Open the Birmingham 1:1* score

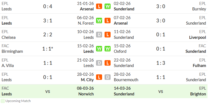point(48,49)
